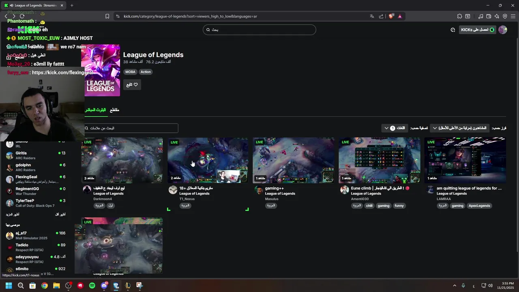Open LAMRAA's quitting league stream thumbnail
Viewport: 519px width, 292px height.
[x=465, y=160]
